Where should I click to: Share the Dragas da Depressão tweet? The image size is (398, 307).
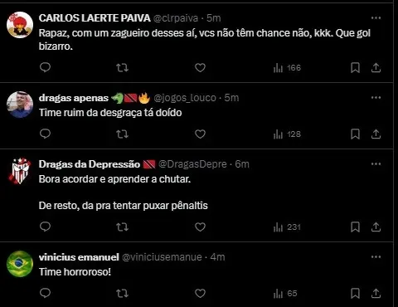point(376,227)
